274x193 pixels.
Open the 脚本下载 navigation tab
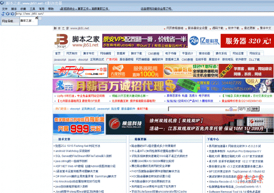click(137, 53)
